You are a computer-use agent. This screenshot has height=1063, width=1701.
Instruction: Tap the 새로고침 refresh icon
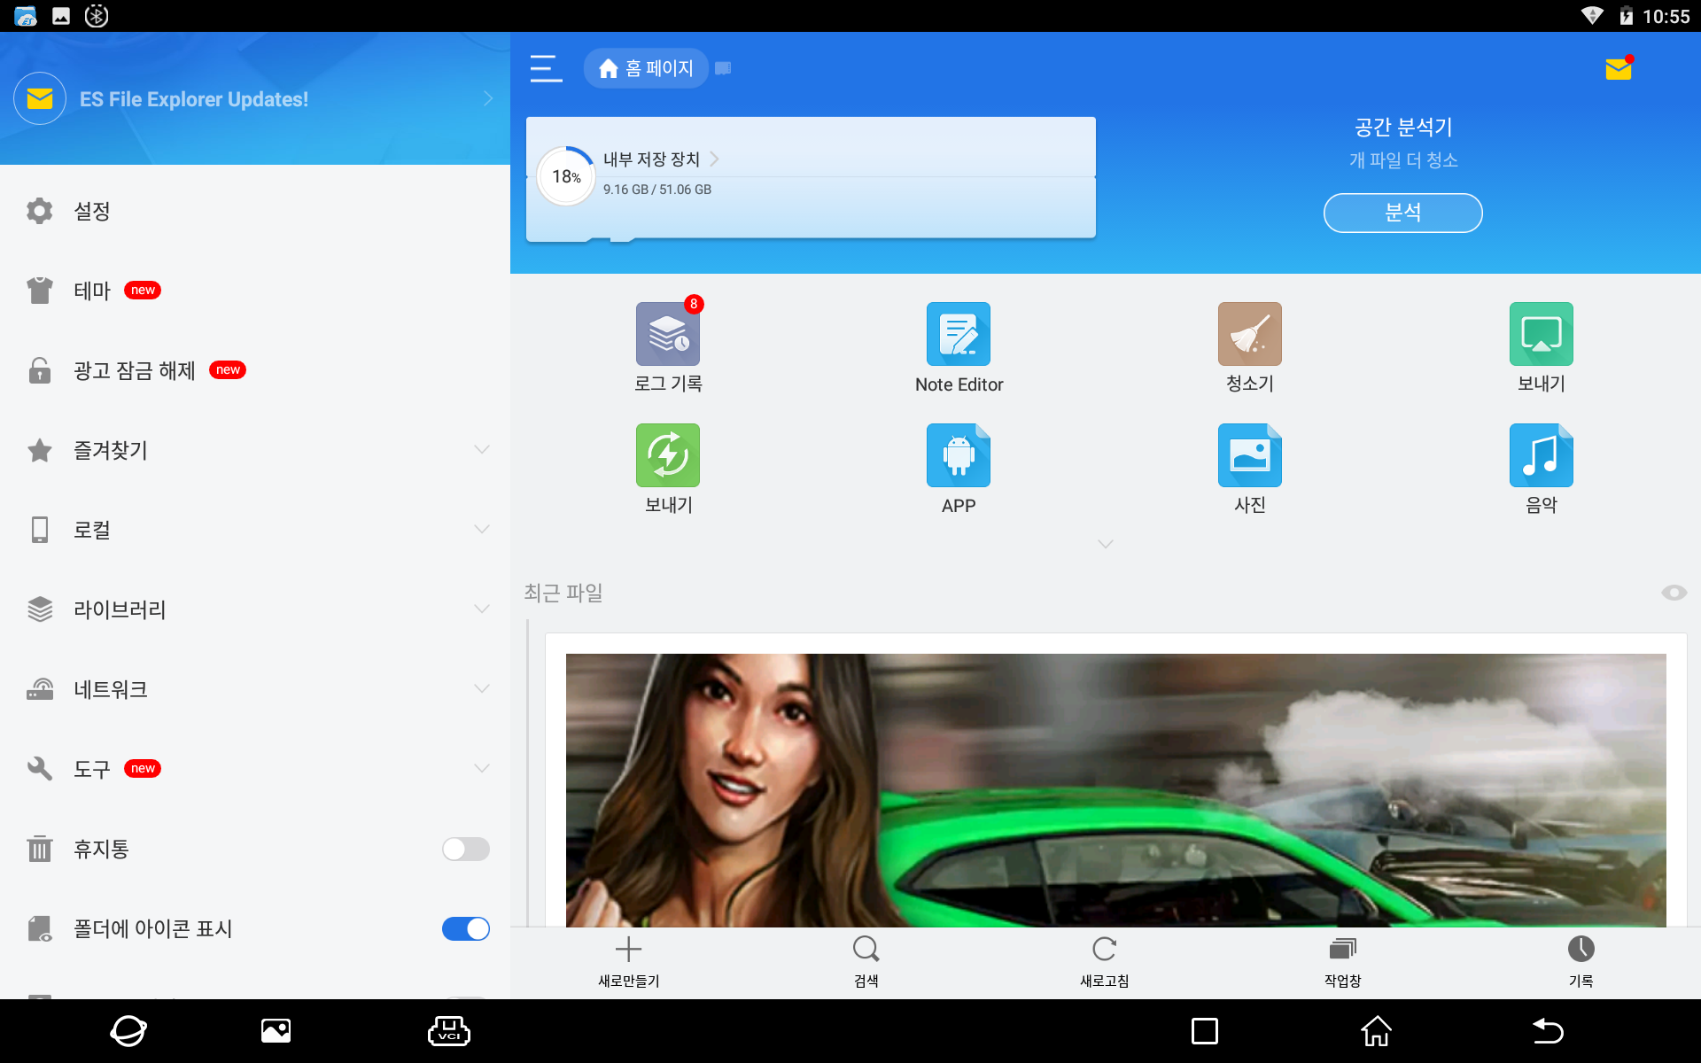(x=1104, y=949)
